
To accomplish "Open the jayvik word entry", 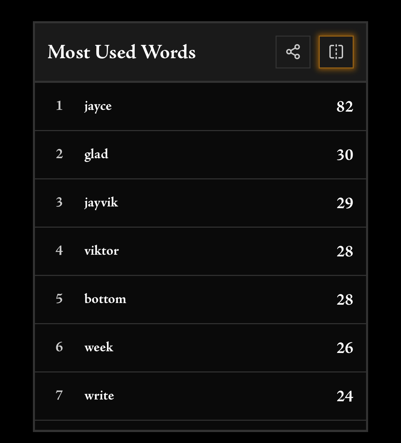I will coord(101,203).
